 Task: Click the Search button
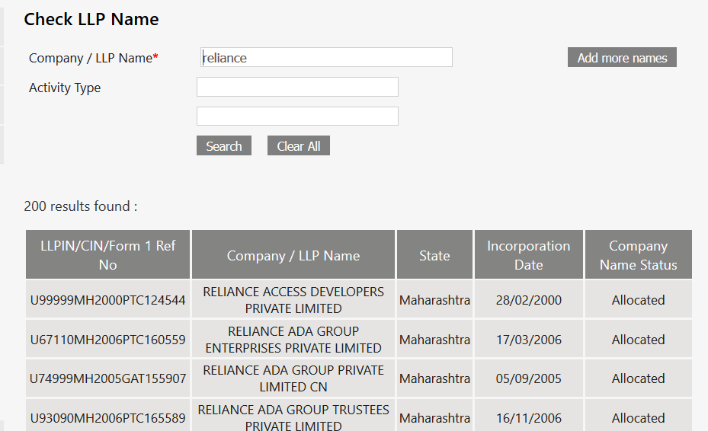point(224,145)
